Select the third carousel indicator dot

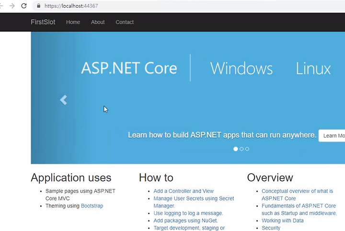click(x=247, y=149)
